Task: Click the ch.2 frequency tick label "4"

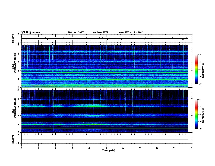Action: [19, 116]
